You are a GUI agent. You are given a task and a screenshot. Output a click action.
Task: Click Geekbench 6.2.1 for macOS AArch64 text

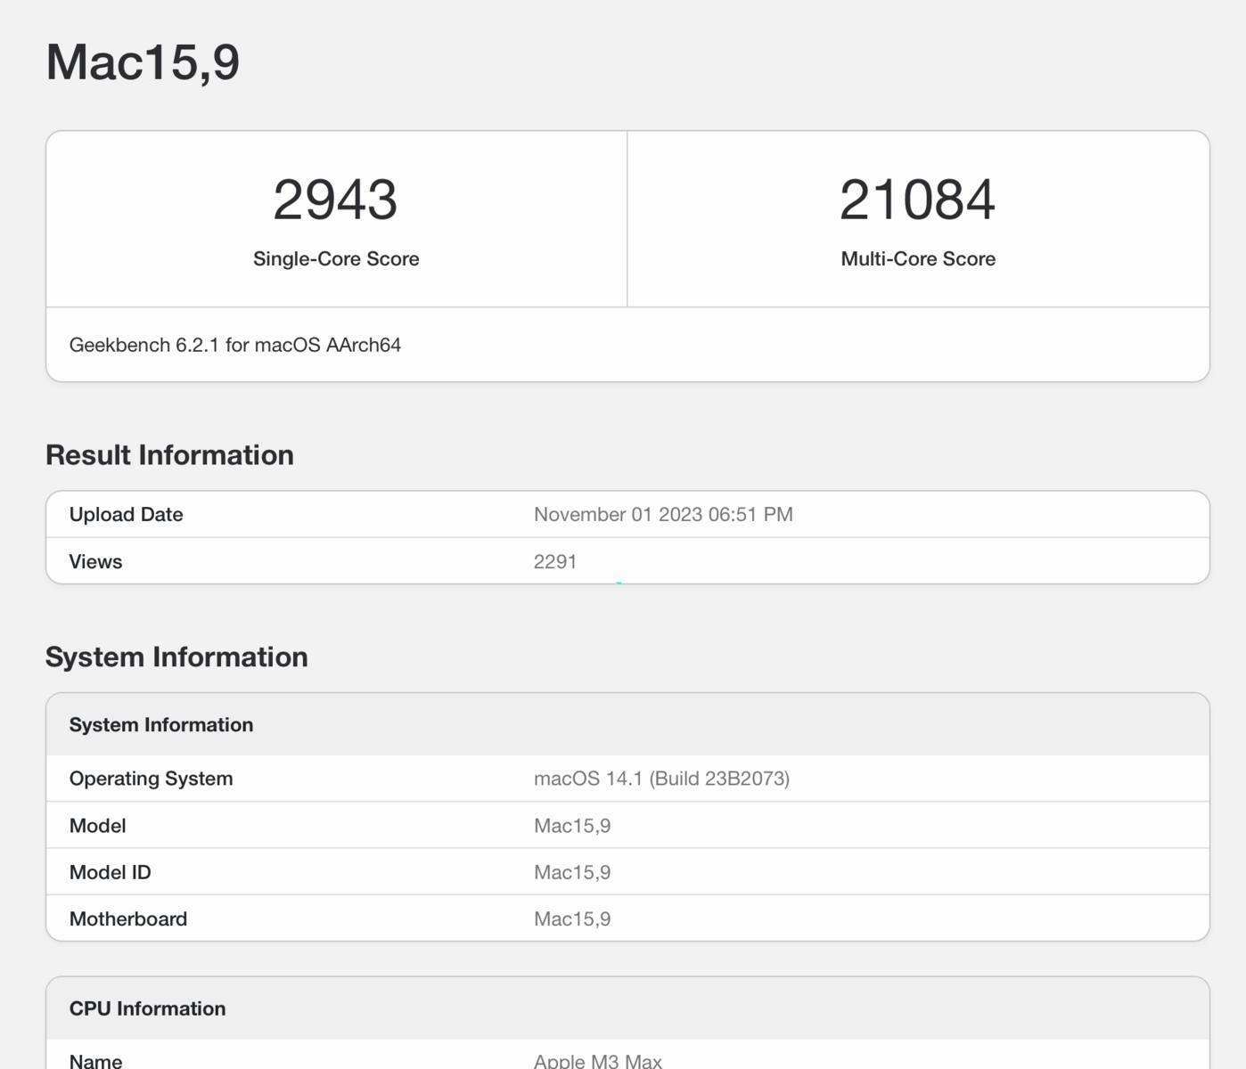point(235,345)
